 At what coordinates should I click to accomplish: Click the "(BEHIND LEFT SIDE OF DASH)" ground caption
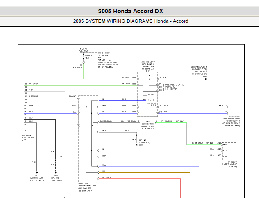[37, 179]
